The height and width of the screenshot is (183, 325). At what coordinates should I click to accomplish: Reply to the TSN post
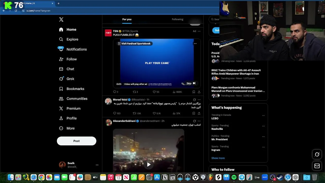(x=116, y=92)
